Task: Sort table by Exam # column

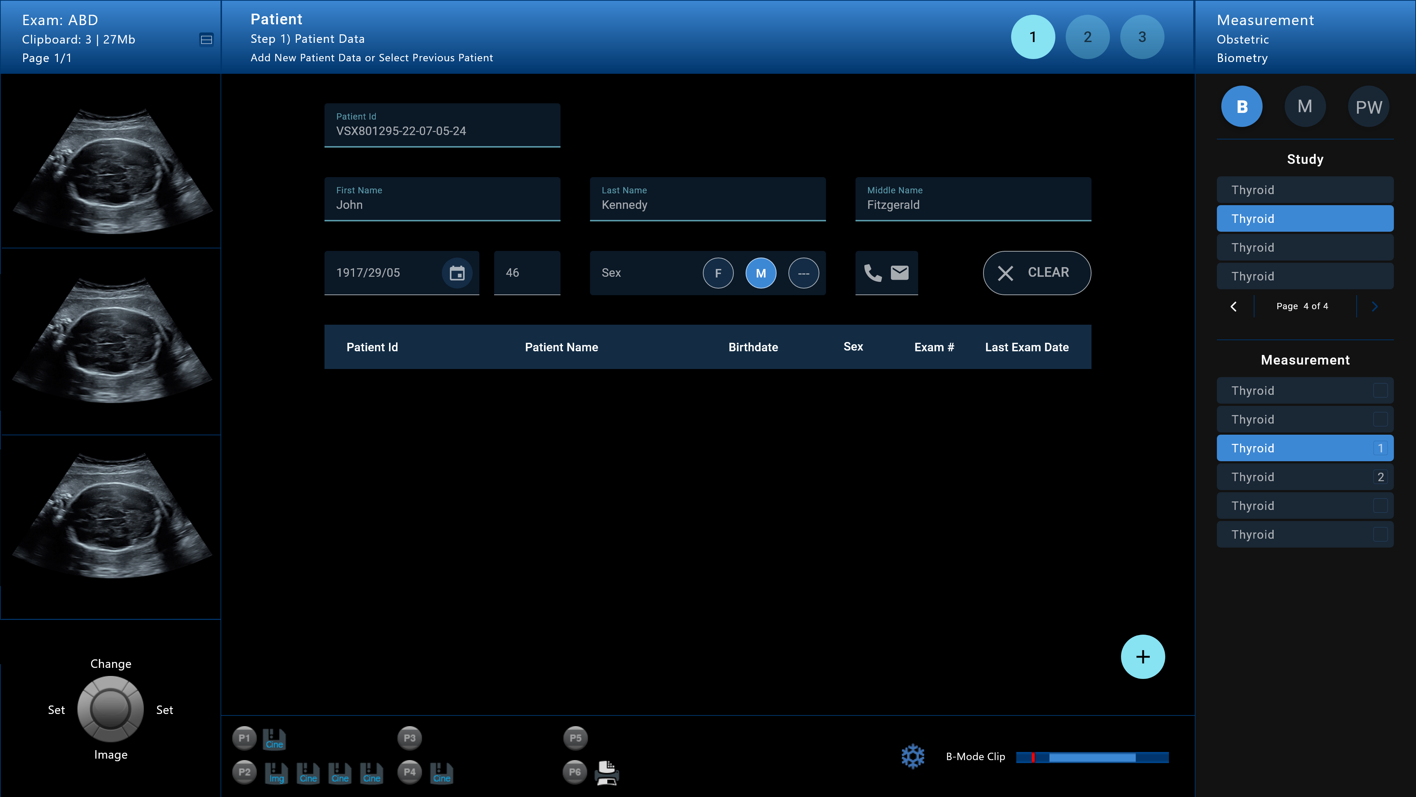Action: pos(934,347)
